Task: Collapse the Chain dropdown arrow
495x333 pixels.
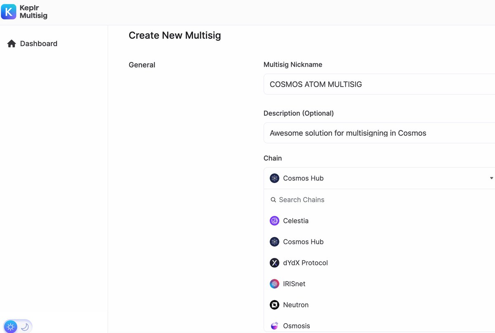Action: [x=491, y=178]
